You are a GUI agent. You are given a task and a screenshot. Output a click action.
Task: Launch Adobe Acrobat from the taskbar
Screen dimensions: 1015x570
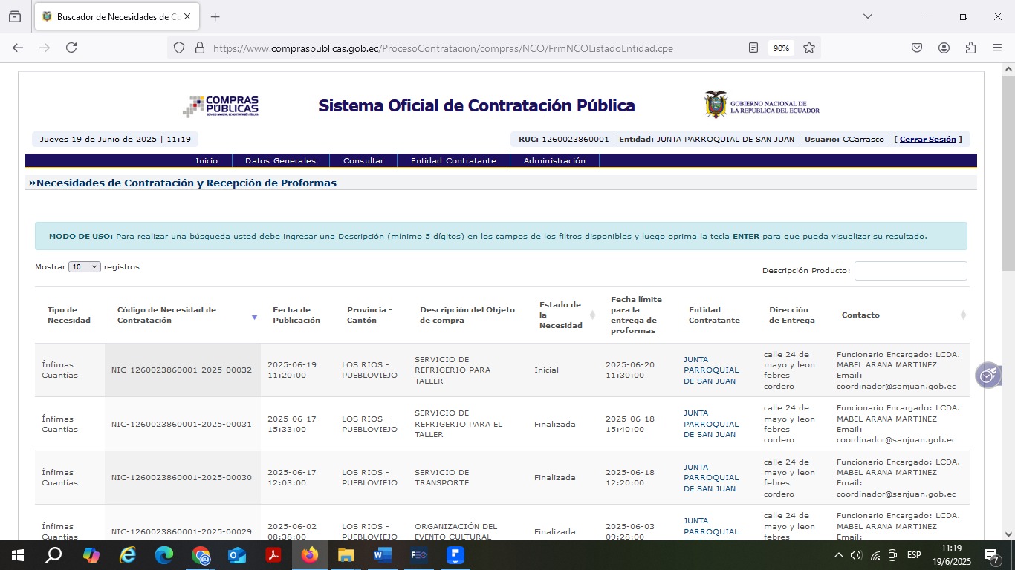pyautogui.click(x=273, y=555)
